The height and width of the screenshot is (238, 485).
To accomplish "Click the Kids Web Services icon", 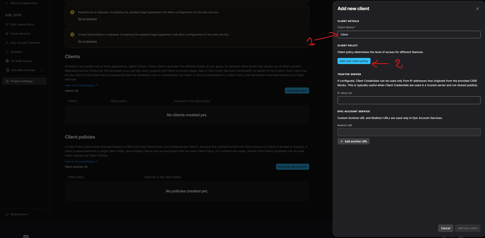I will coord(7,70).
